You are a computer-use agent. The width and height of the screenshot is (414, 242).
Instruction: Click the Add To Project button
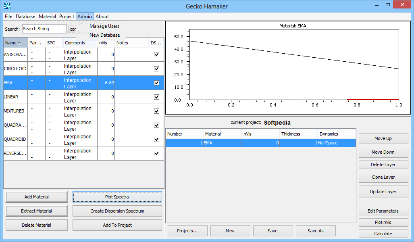tap(117, 225)
